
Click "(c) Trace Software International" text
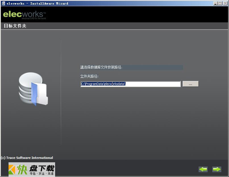pos(27,158)
